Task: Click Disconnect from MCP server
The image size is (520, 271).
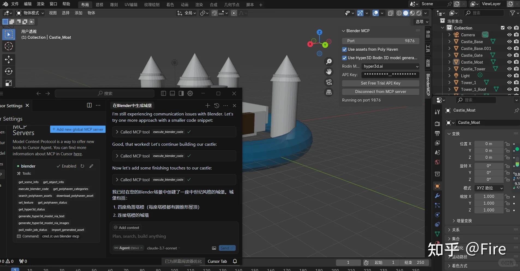Action: 380,92
